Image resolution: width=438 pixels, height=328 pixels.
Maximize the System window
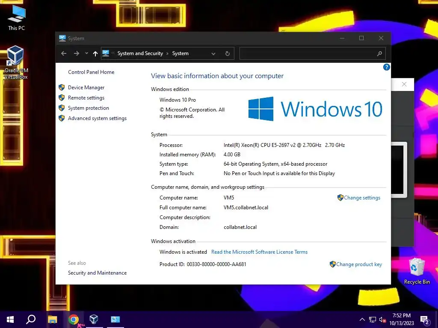coord(361,38)
